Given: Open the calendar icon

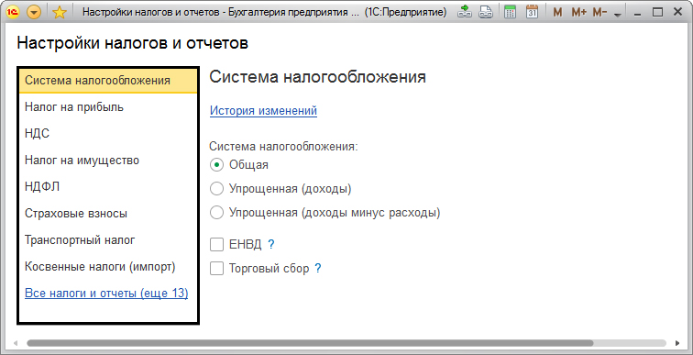Looking at the screenshot, I should click(532, 12).
